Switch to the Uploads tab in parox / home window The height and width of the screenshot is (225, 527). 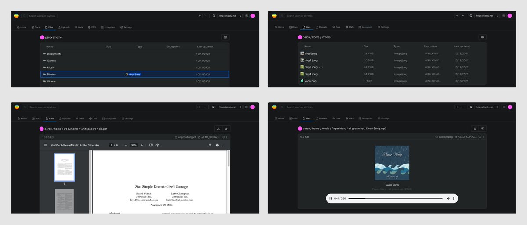pos(64,27)
